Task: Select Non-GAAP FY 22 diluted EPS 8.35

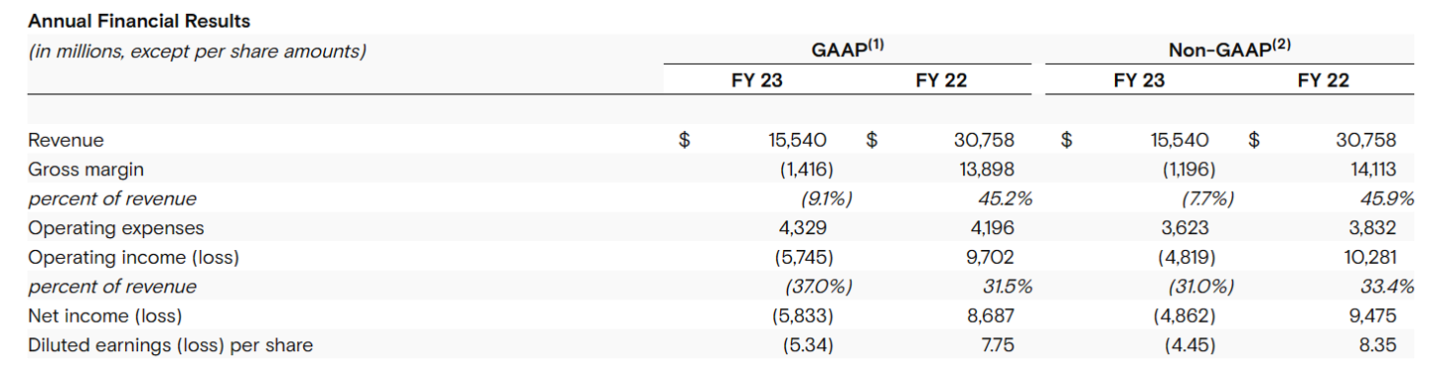Action: pos(1378,345)
